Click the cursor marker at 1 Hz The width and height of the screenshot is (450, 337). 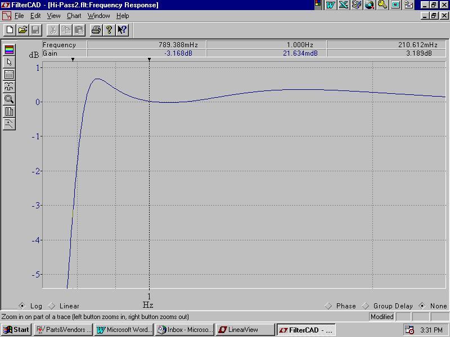pyautogui.click(x=149, y=60)
